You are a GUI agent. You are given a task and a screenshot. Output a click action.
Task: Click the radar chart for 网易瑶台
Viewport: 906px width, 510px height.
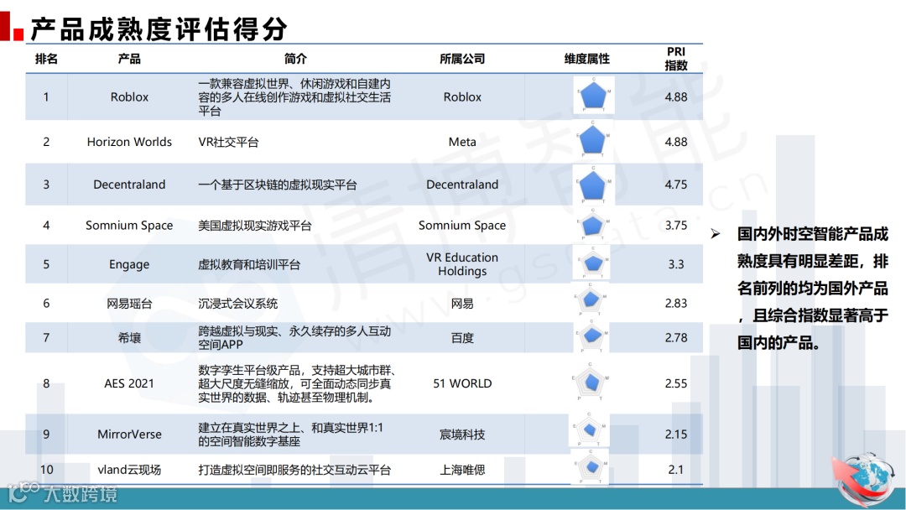[x=590, y=300]
